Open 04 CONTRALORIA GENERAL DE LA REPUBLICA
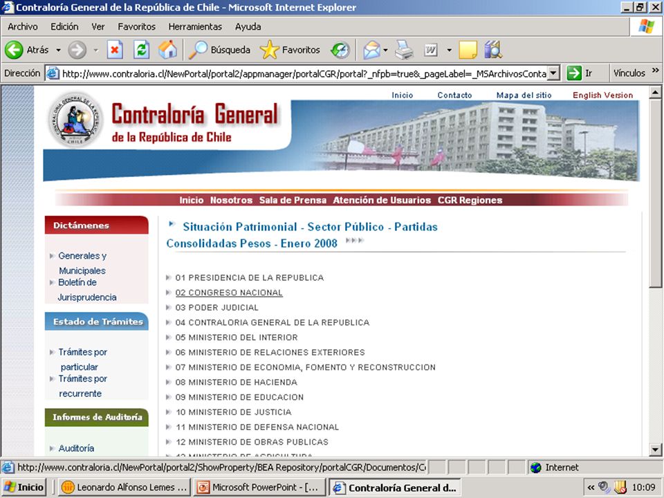The height and width of the screenshot is (498, 664). 273,323
